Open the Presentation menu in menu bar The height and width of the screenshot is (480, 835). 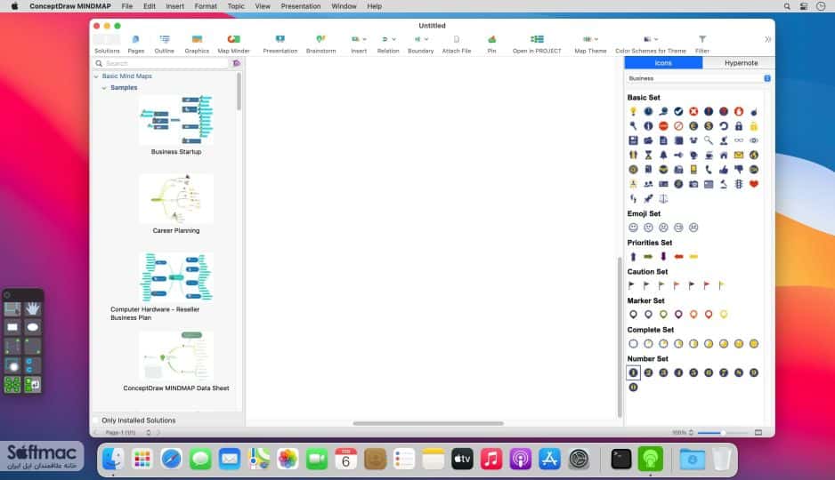(301, 6)
